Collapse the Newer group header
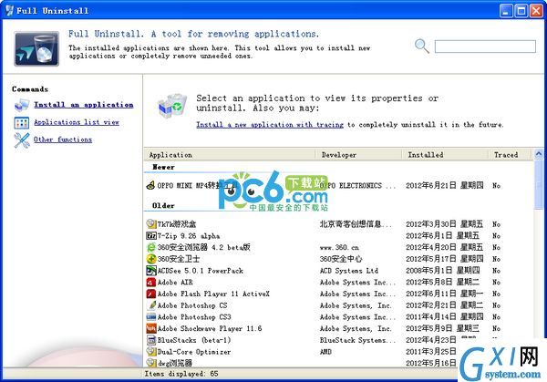547x382 pixels. coord(163,167)
